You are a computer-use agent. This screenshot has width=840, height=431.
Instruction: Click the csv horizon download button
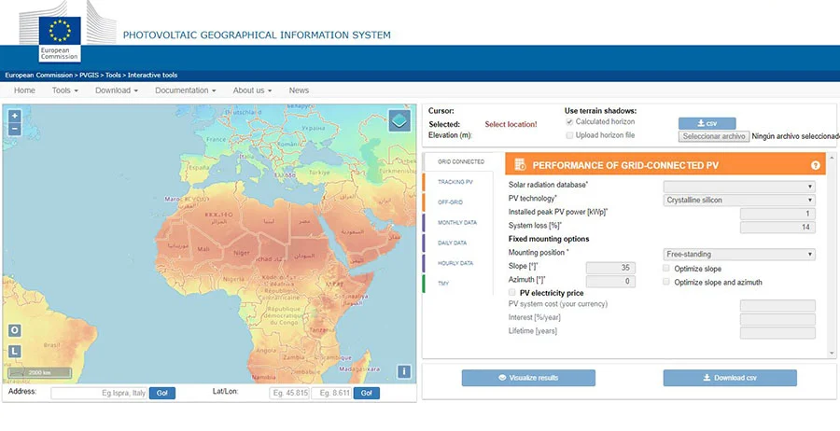[707, 124]
